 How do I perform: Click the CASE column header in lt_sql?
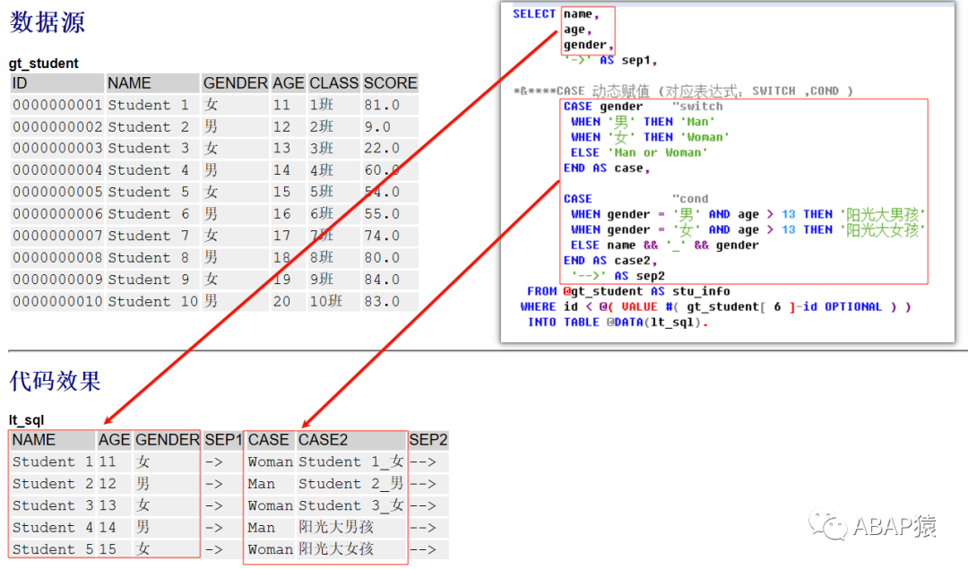(x=269, y=440)
